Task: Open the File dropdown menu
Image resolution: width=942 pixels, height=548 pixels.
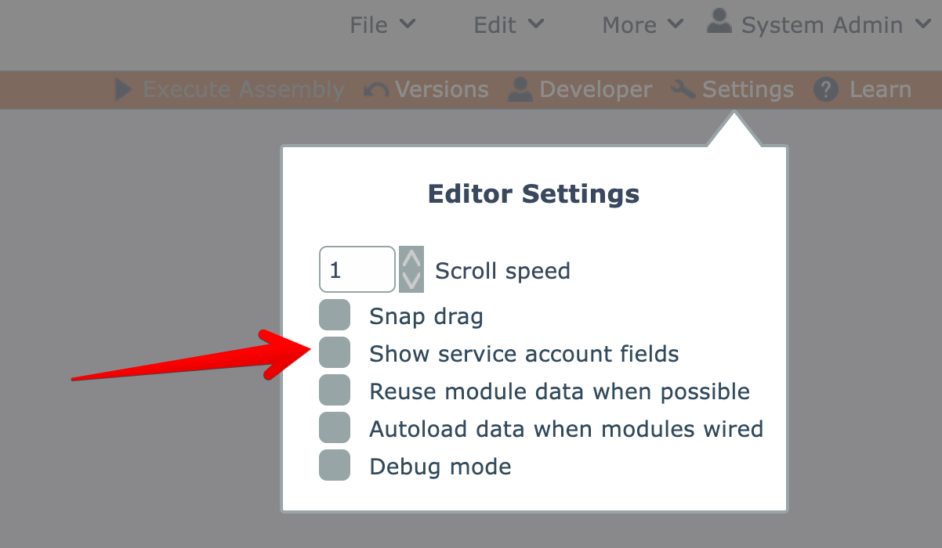Action: (382, 25)
